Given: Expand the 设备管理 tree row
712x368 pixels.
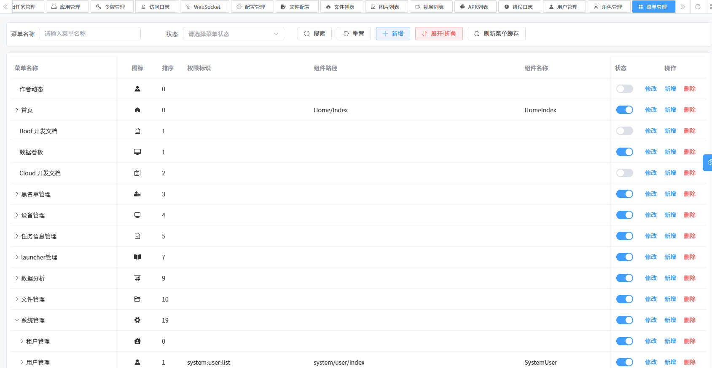Looking at the screenshot, I should point(17,215).
